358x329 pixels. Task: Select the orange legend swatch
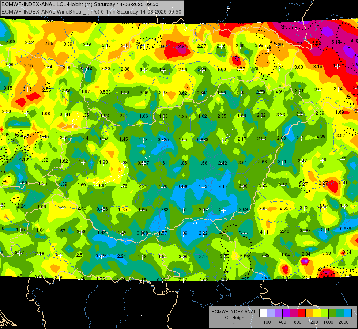click(309, 313)
